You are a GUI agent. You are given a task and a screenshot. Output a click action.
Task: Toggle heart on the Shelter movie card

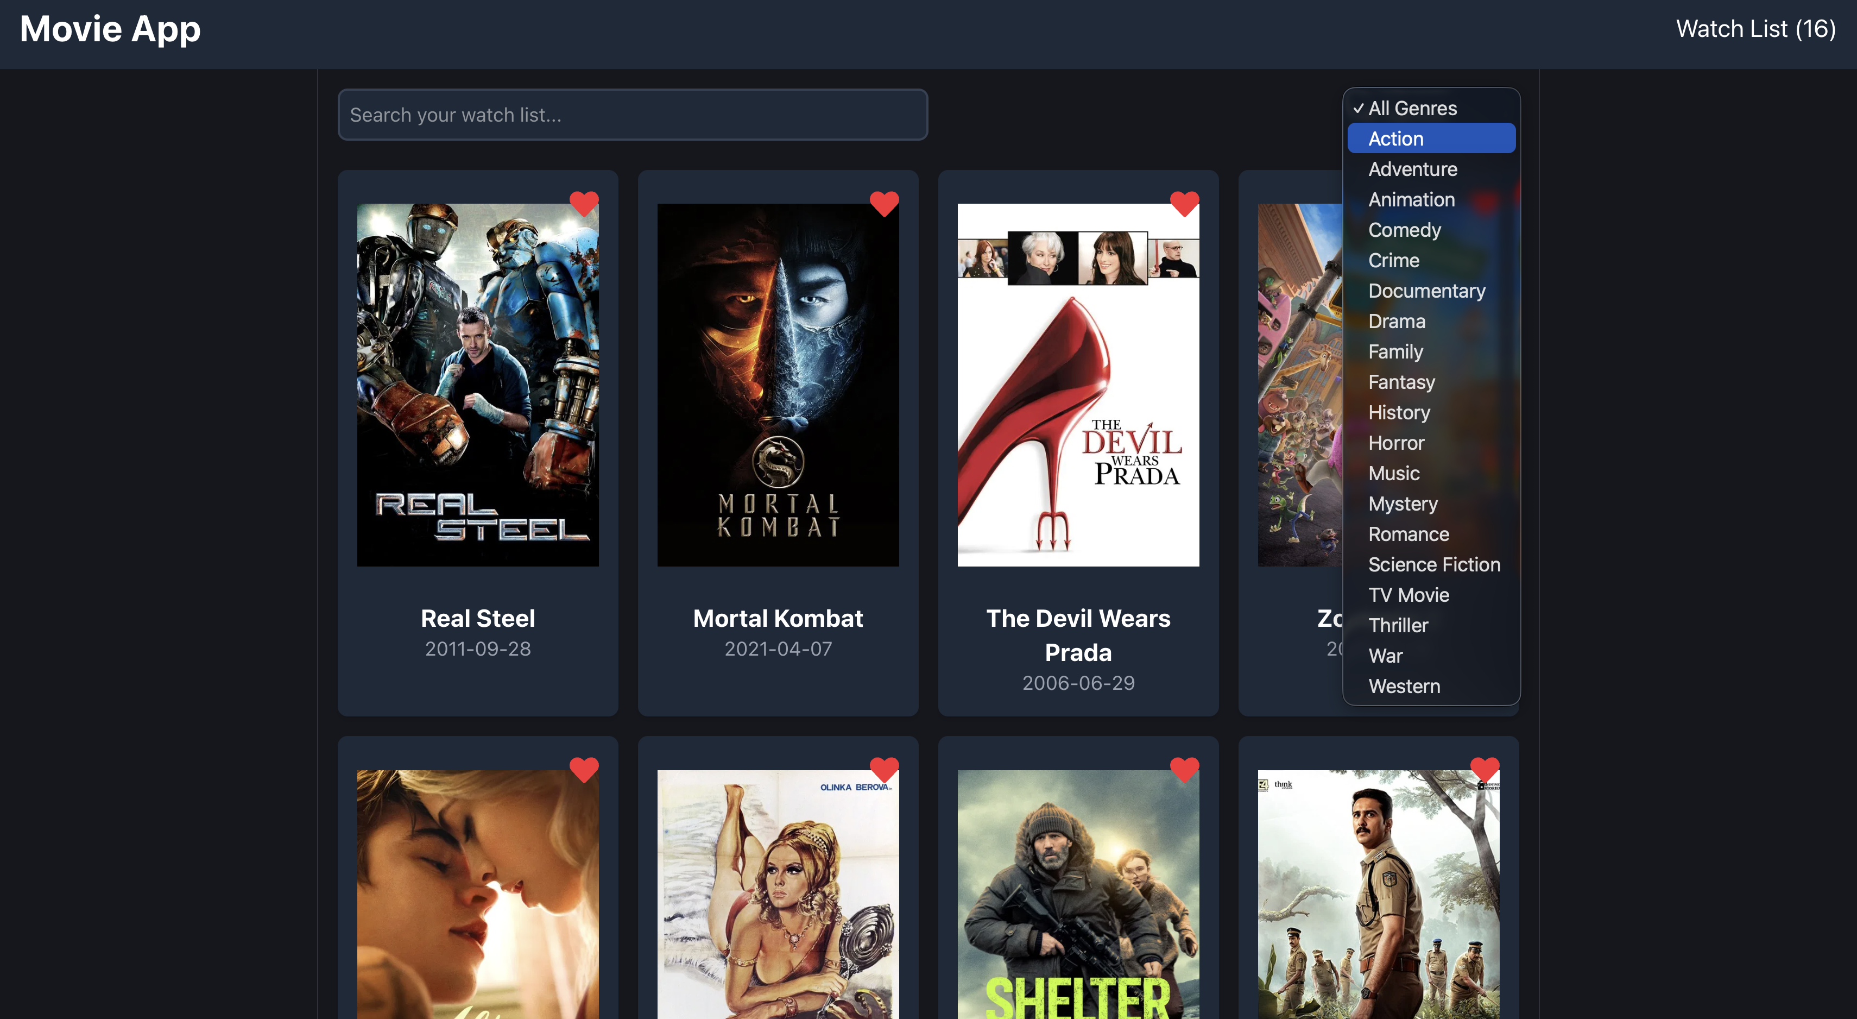[x=1184, y=770]
